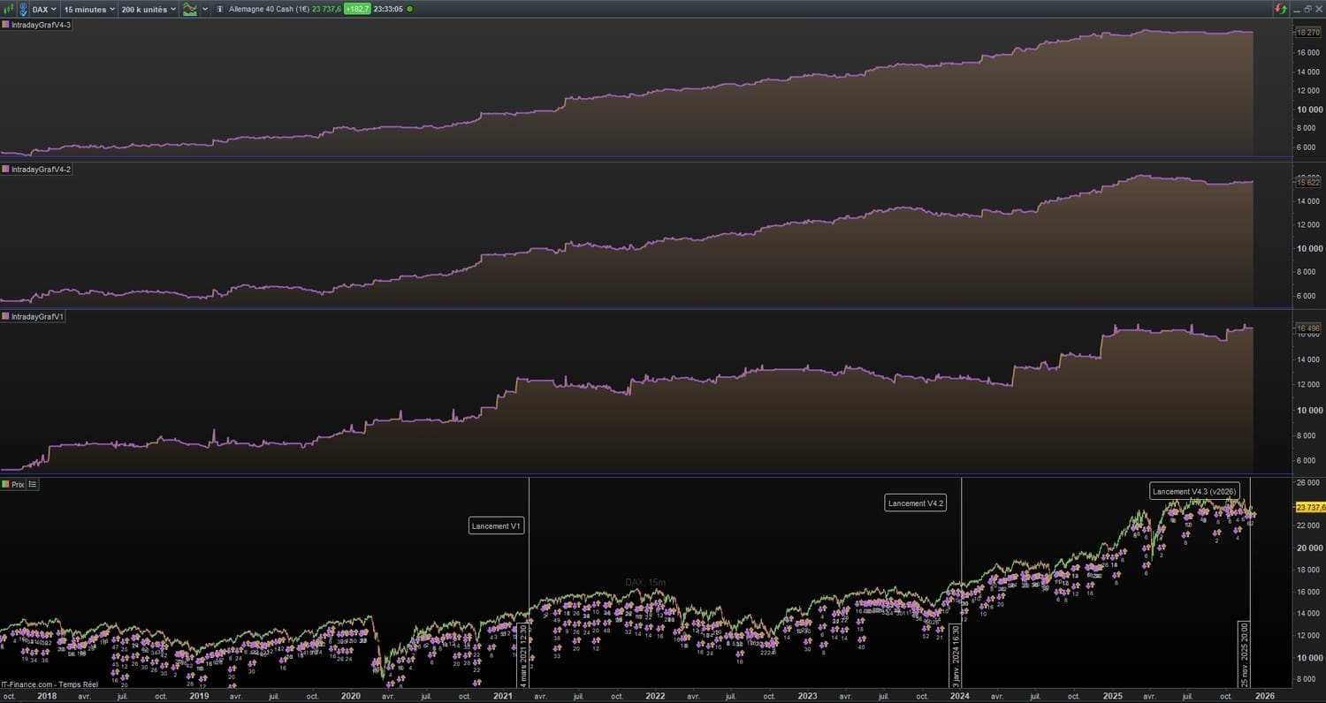Click the list icon next to Prix
This screenshot has width=1326, height=703.
(33, 484)
